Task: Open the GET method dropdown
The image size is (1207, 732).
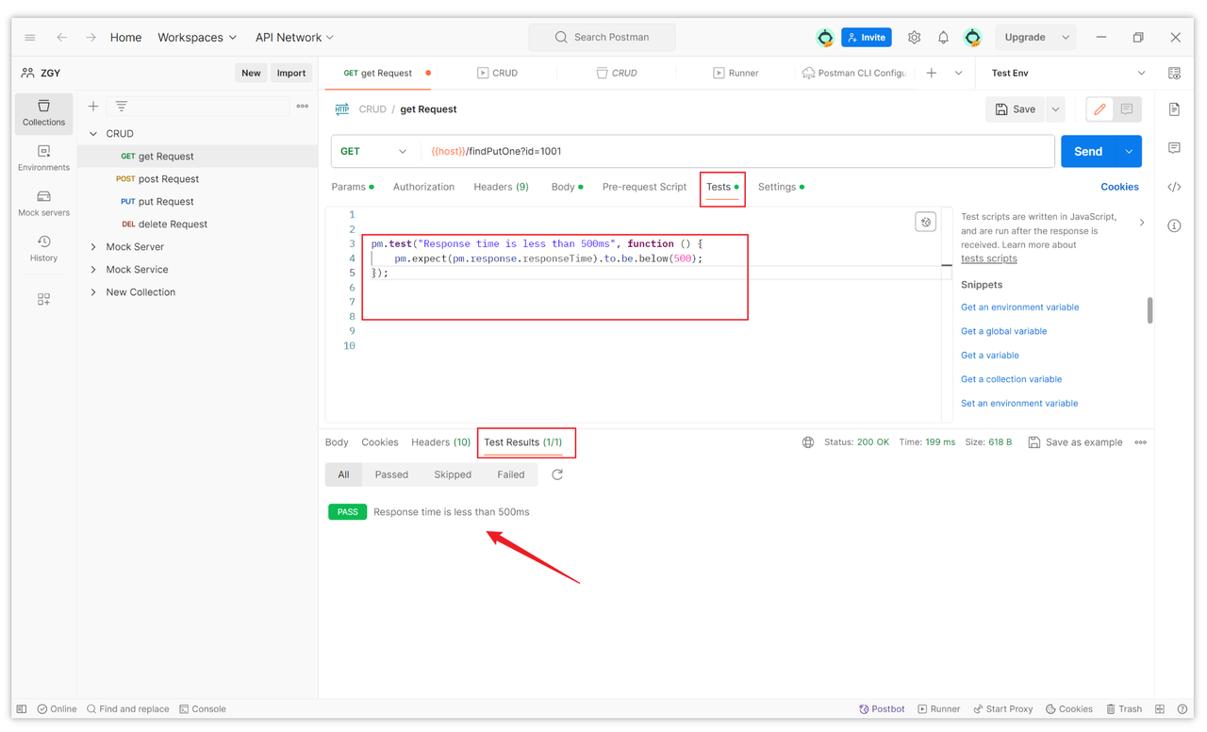Action: coord(374,151)
